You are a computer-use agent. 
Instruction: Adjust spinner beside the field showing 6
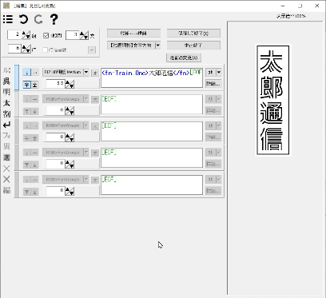26,49
